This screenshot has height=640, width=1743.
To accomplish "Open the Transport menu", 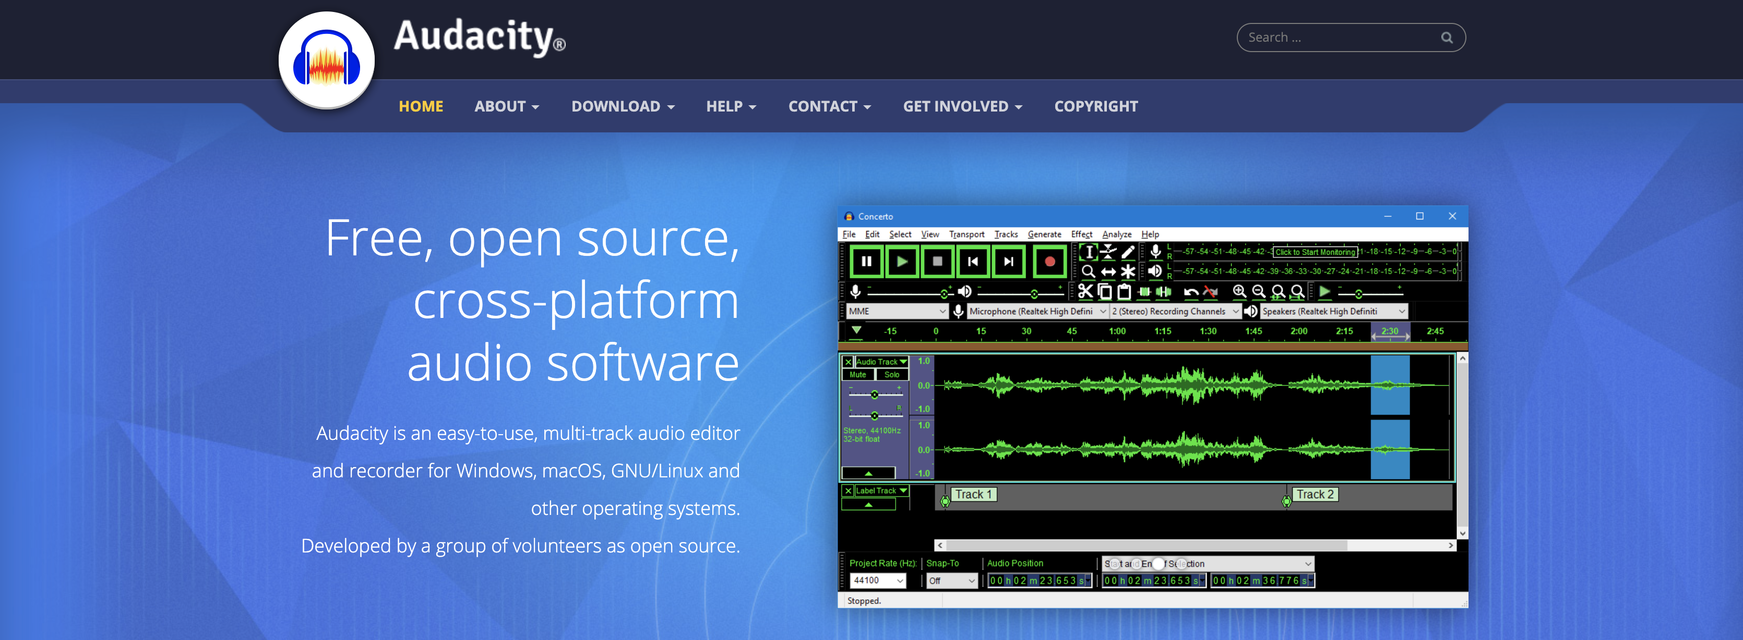I will (x=966, y=235).
